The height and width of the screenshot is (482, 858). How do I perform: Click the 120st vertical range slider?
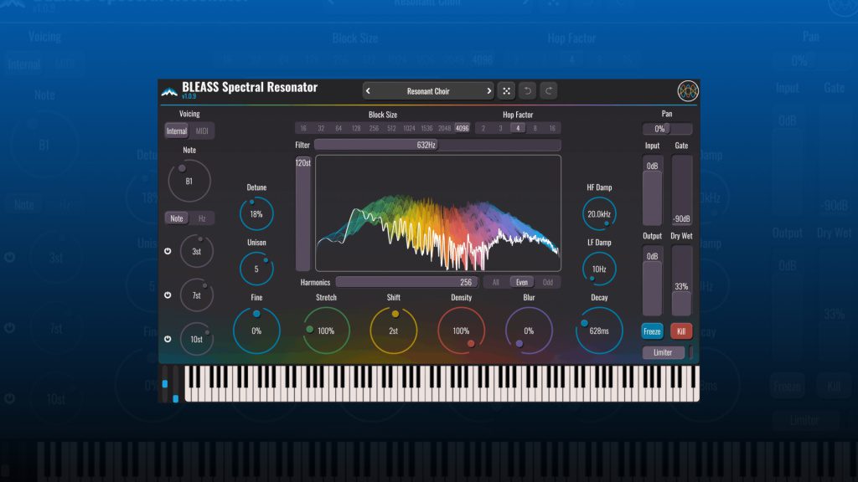coord(302,213)
